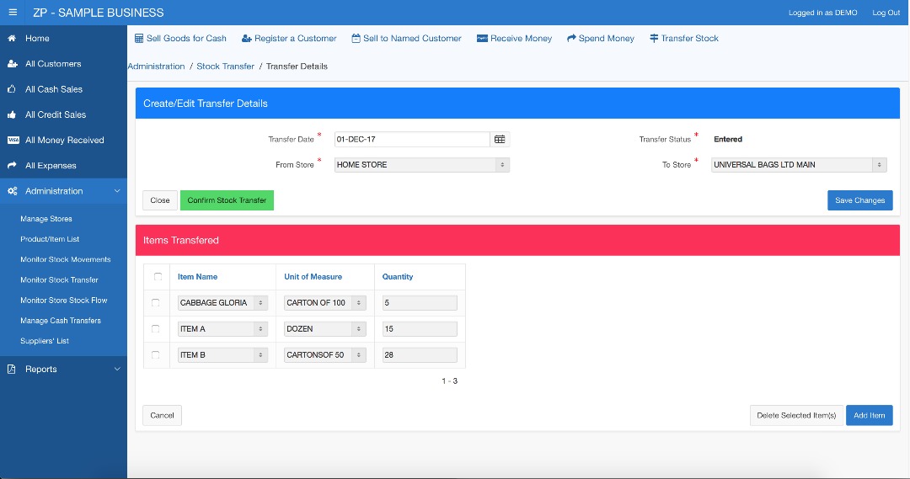Click the All Money Received card icon
The height and width of the screenshot is (479, 910).
[x=13, y=140]
